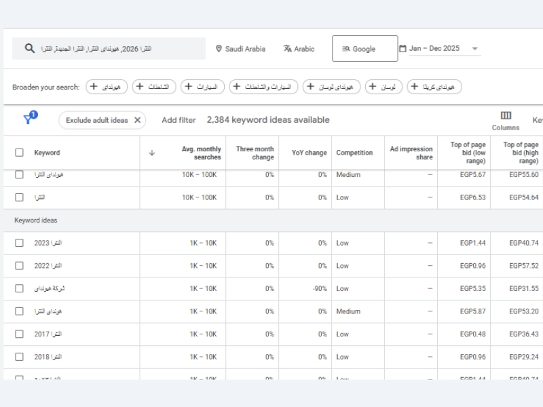This screenshot has height=407, width=543.
Task: Sort using the arrow beside Avg. monthly searches
Action: 152,153
